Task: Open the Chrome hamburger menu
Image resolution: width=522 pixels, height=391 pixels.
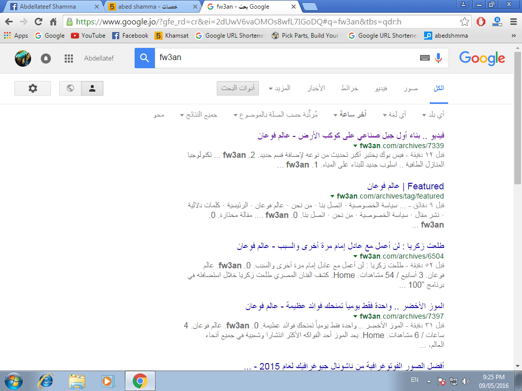Action: [x=514, y=22]
